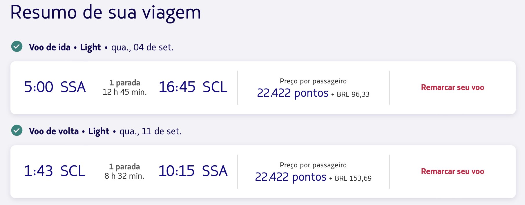
Task: Click the 1:43 SCL departure time
Action: 55,171
